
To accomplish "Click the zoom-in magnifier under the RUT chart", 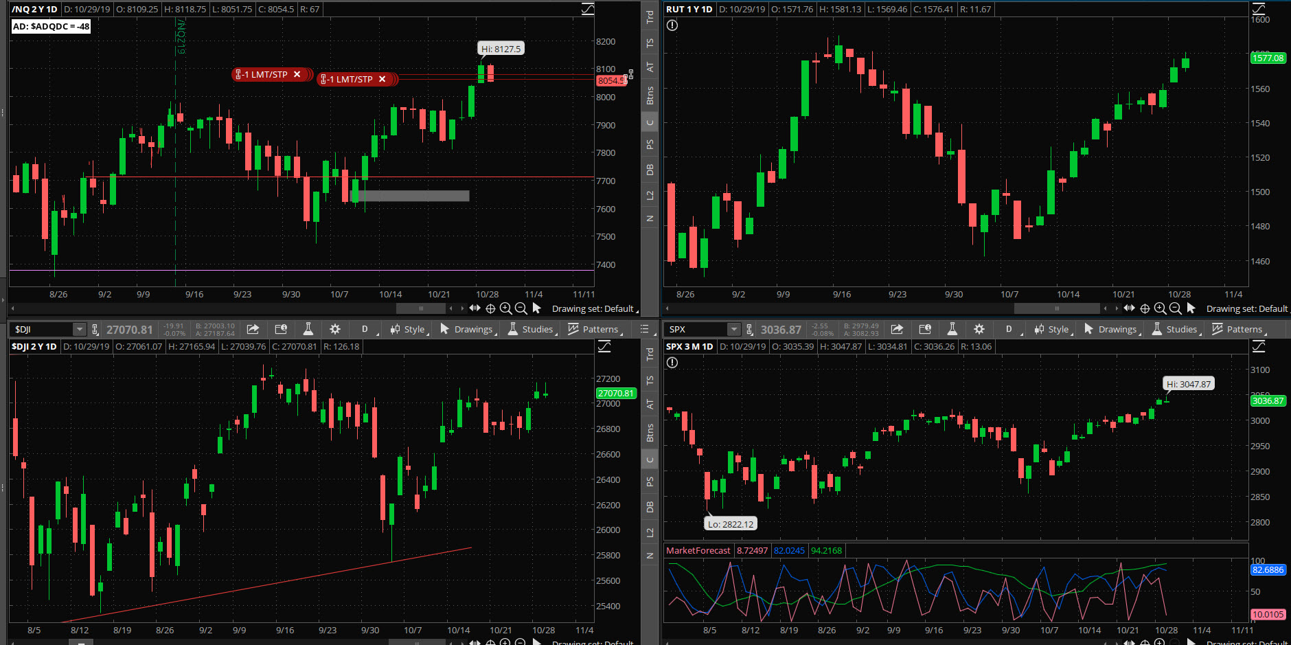I will 1160,308.
